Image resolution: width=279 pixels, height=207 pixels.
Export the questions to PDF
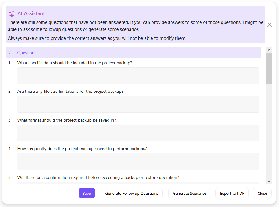232,193
